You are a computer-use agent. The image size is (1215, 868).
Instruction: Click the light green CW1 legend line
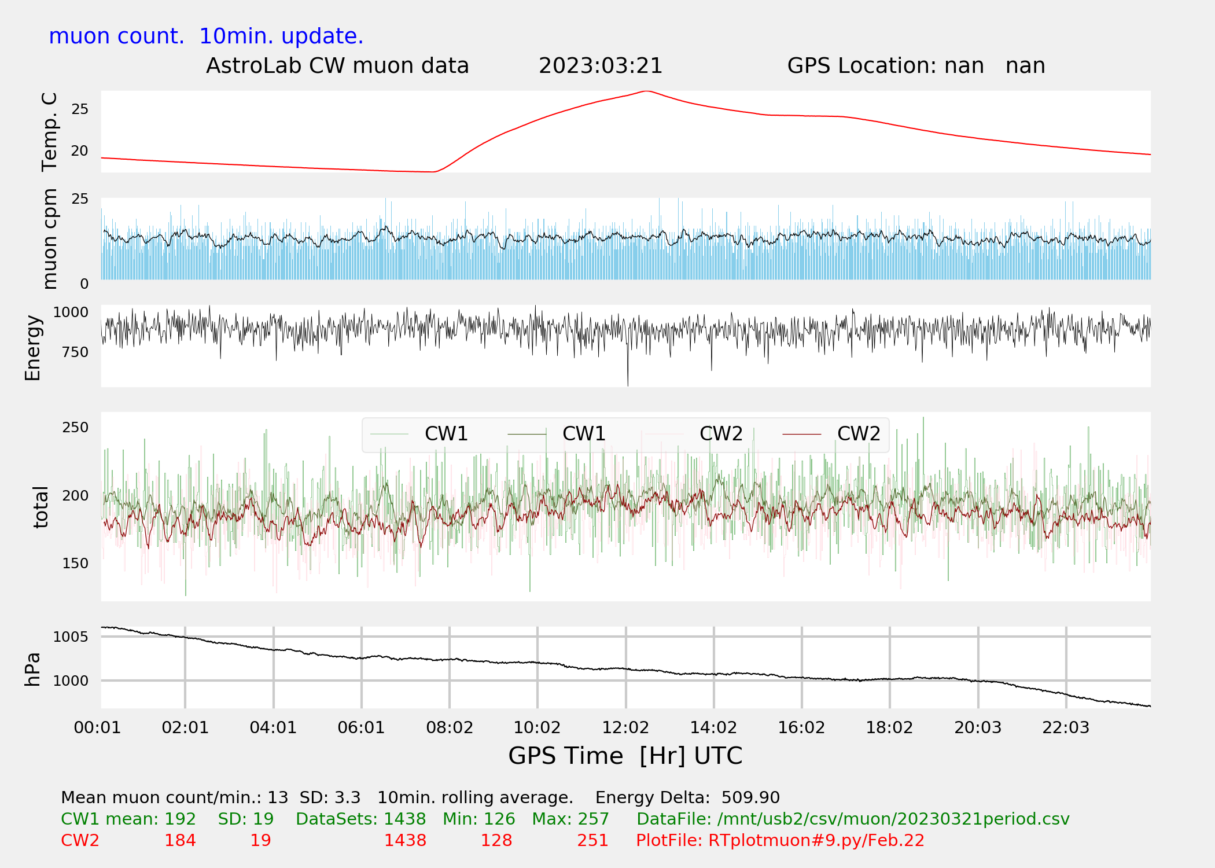click(x=389, y=434)
